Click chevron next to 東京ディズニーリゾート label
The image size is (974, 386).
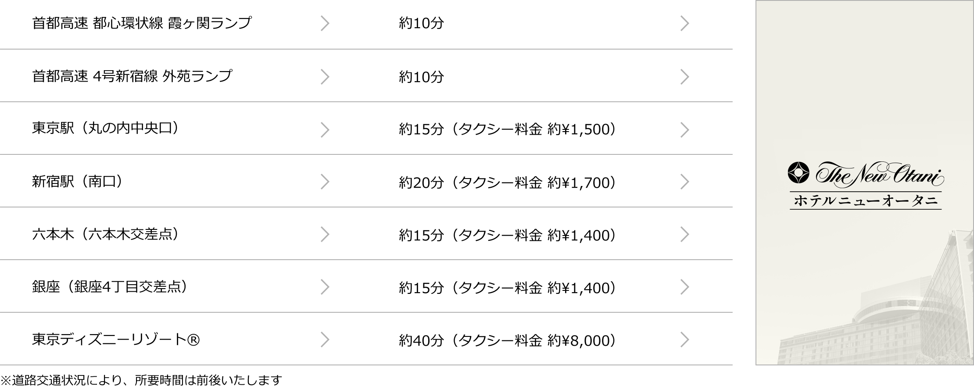click(x=325, y=340)
